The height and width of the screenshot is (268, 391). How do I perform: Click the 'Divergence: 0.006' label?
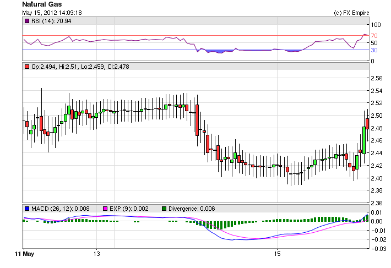(x=192, y=209)
